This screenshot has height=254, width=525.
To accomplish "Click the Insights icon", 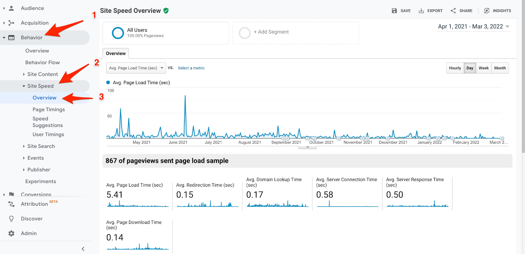I will tap(487, 11).
